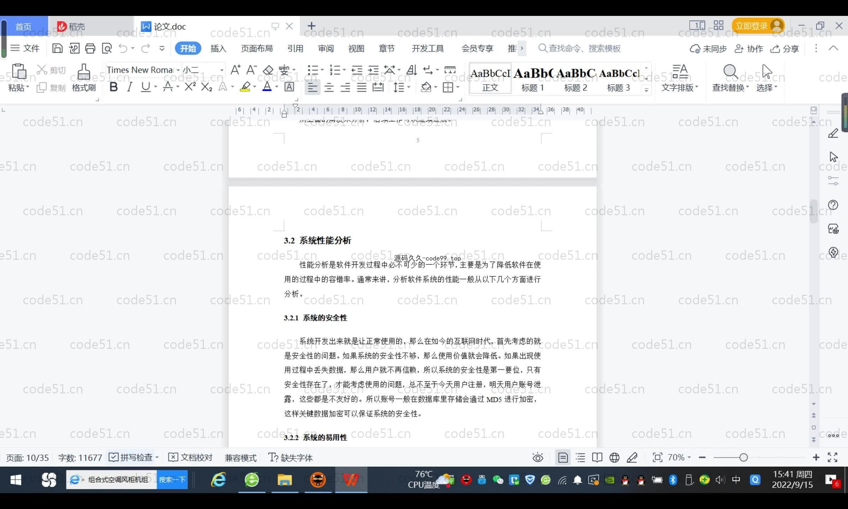Enter full screen mode icon
The width and height of the screenshot is (848, 509).
pyautogui.click(x=832, y=457)
